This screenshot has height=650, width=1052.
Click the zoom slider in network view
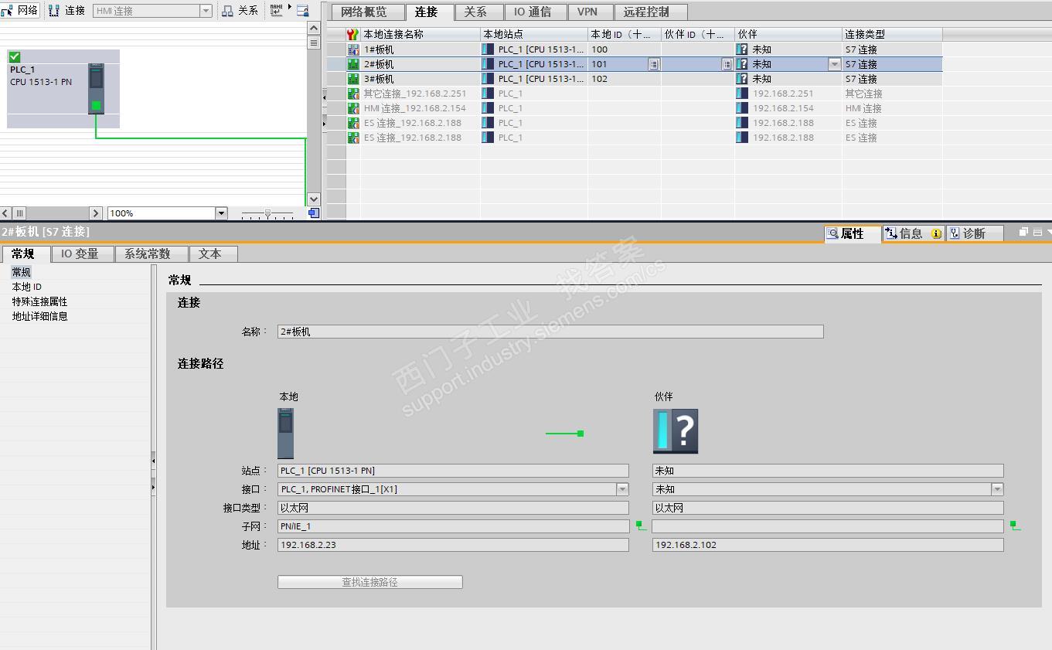click(x=267, y=213)
